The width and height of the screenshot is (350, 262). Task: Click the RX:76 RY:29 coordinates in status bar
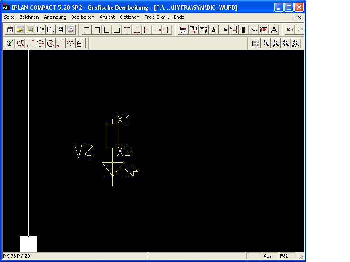click(17, 256)
